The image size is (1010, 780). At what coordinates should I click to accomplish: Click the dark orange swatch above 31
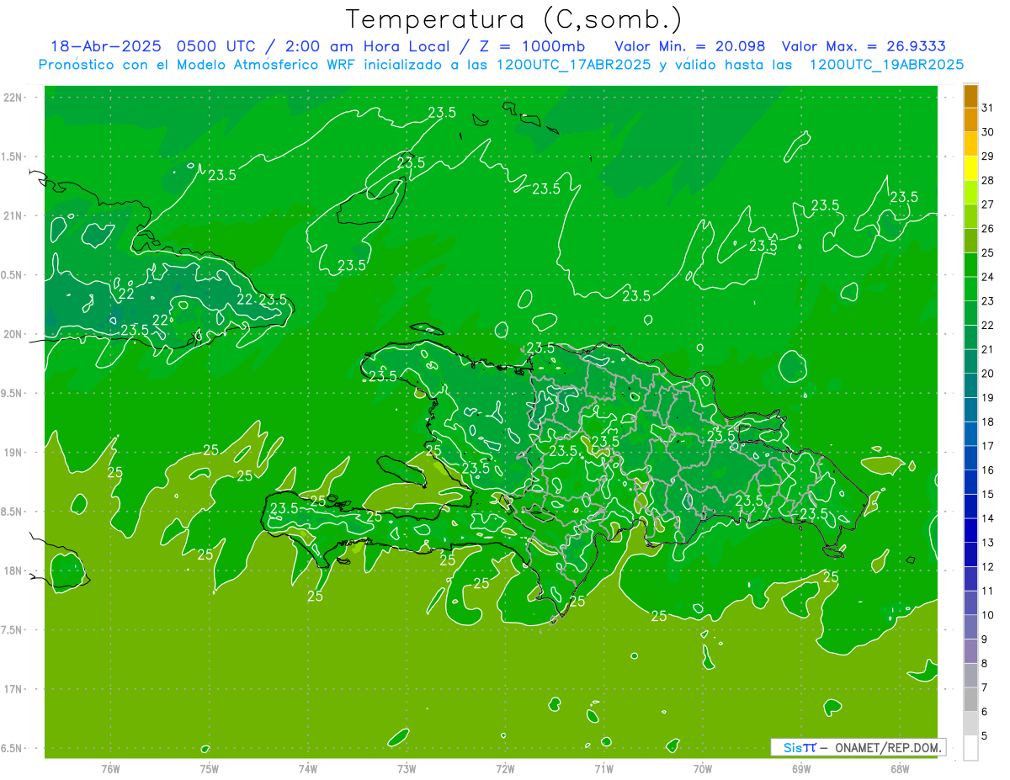point(970,96)
